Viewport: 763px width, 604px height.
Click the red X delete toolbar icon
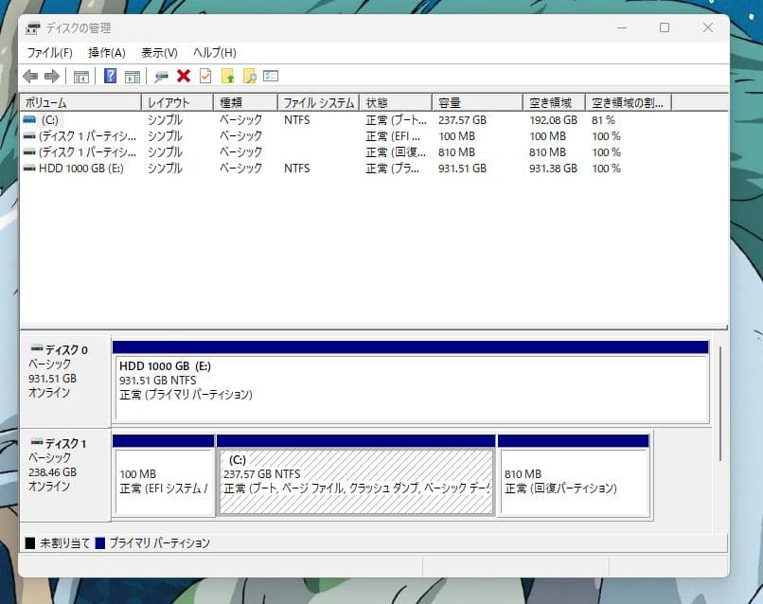point(184,76)
